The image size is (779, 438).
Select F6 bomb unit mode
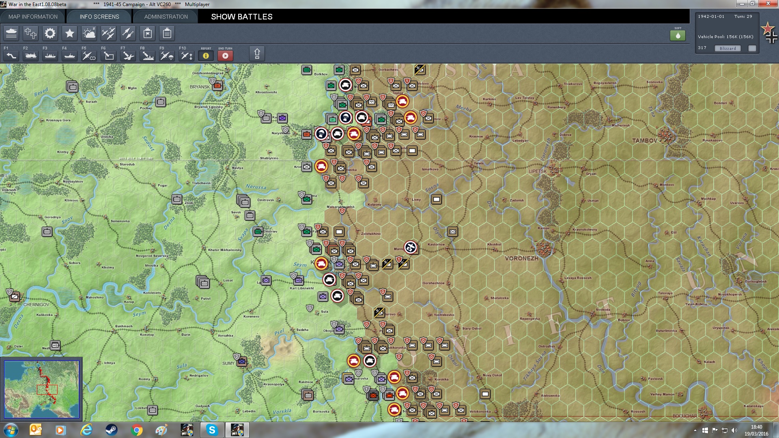tap(108, 56)
